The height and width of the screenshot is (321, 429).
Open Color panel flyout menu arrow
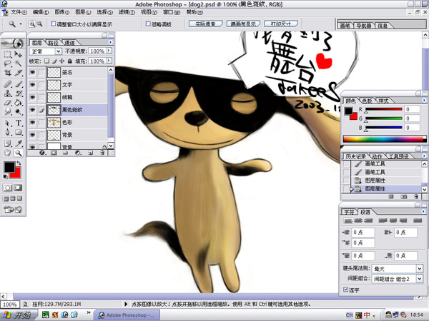click(424, 100)
